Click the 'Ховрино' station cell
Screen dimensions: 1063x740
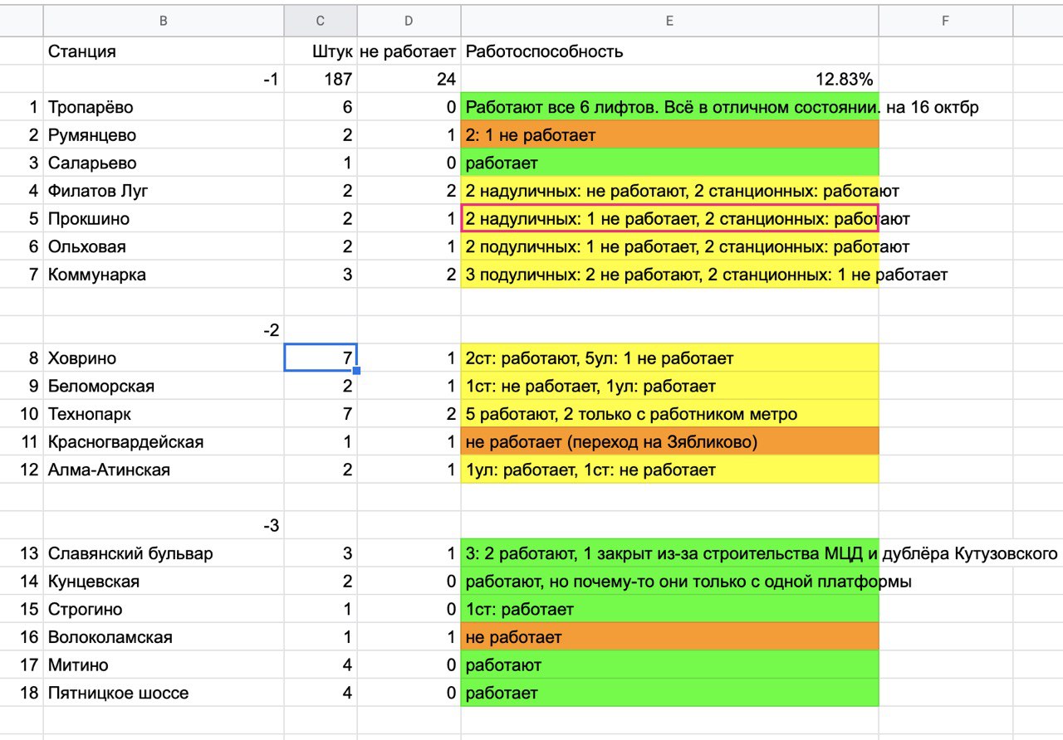[164, 358]
